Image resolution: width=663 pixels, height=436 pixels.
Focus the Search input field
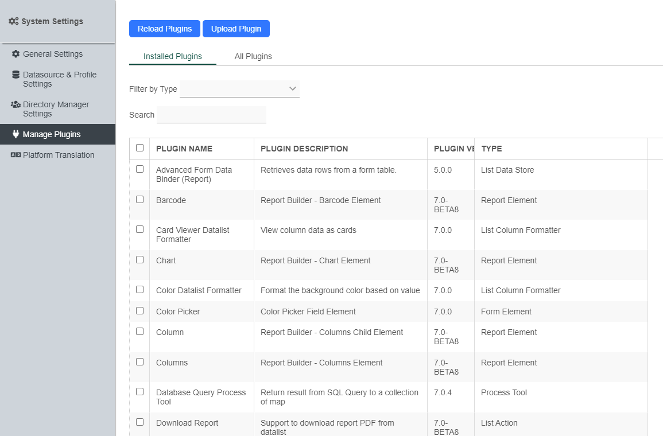[211, 115]
